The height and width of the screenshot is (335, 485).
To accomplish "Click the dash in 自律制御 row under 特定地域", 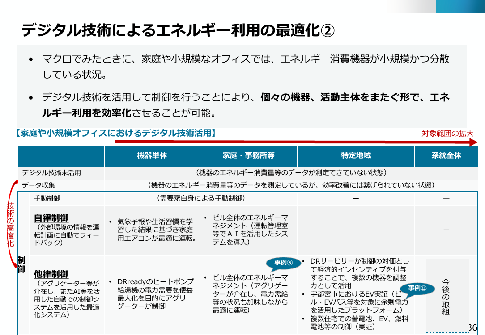I will coord(356,230).
